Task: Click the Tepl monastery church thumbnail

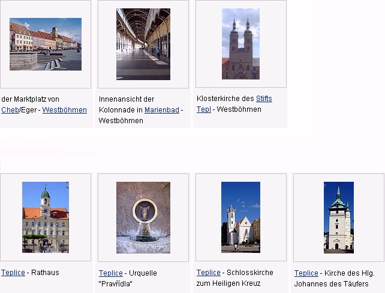Action: [240, 44]
